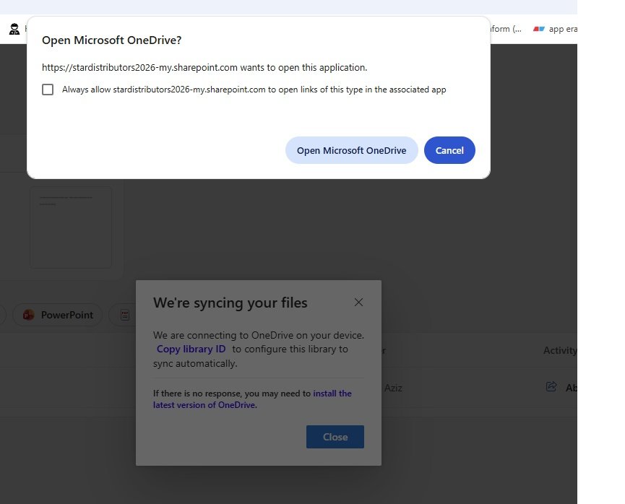Check the Always allow sharepoint.com links checkbox

(48, 90)
